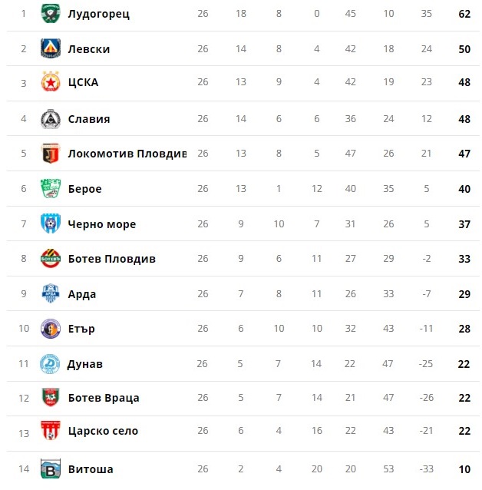
Task: Click Лудогорец's 62 points value
Action: [464, 14]
